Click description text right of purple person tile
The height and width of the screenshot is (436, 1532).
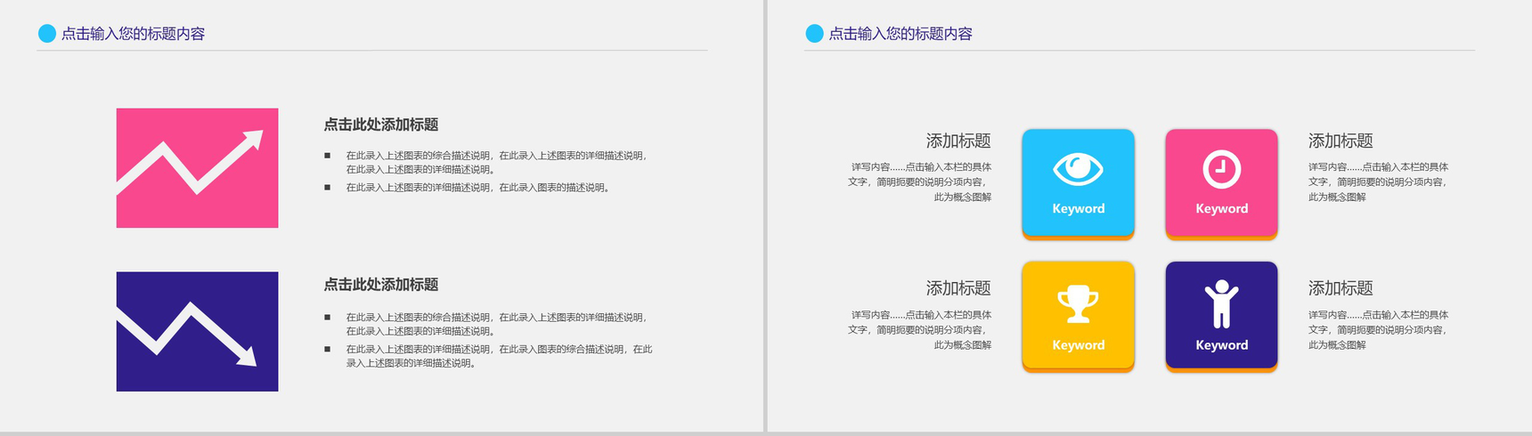pyautogui.click(x=1378, y=329)
